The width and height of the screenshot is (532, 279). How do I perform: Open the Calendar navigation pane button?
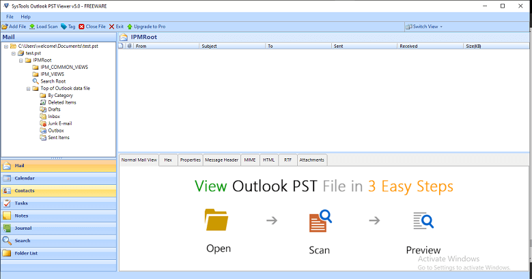[58, 178]
